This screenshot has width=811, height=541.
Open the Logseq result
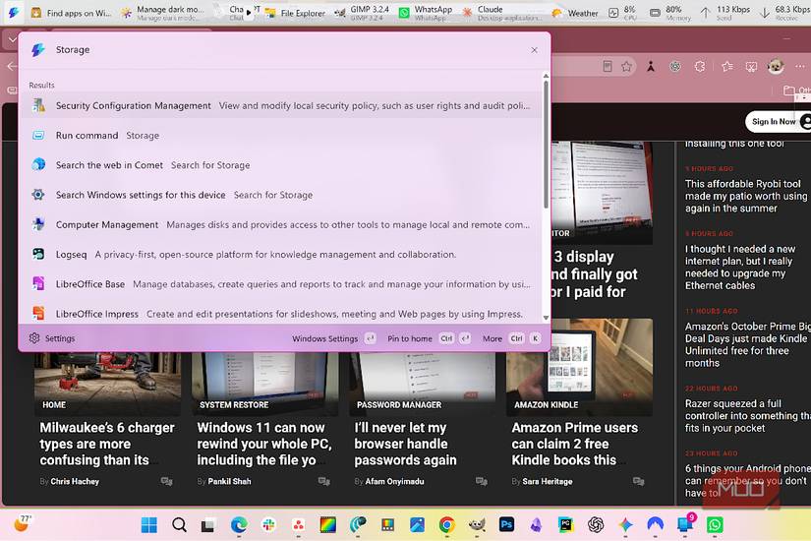coord(280,254)
